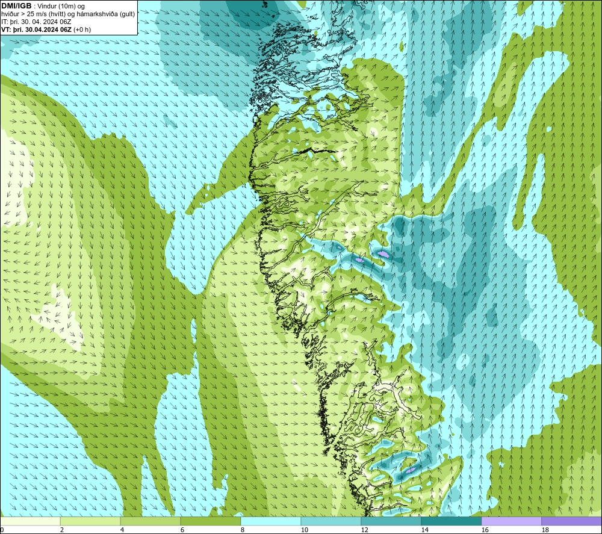Click the "VT: þri. 30.04.2024 06Z (+0 h)" line
Image resolution: width=602 pixels, height=534 pixels.
(x=46, y=29)
